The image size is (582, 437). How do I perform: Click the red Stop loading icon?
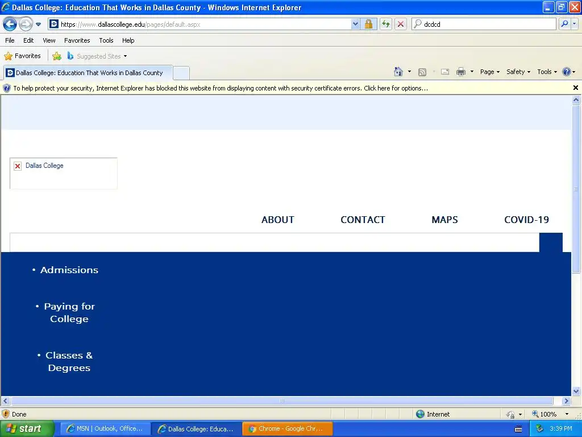point(401,24)
